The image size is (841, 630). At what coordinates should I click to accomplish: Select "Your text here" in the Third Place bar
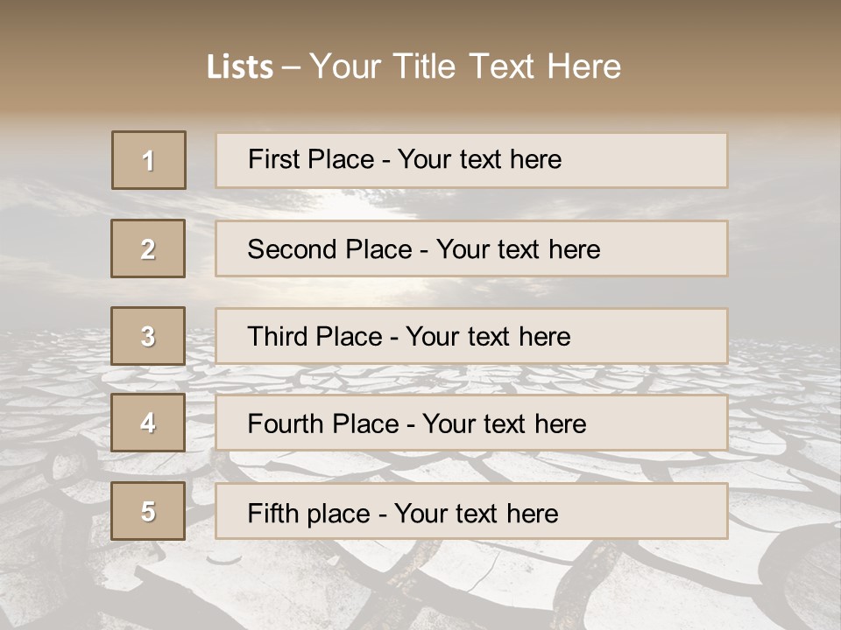pyautogui.click(x=488, y=337)
